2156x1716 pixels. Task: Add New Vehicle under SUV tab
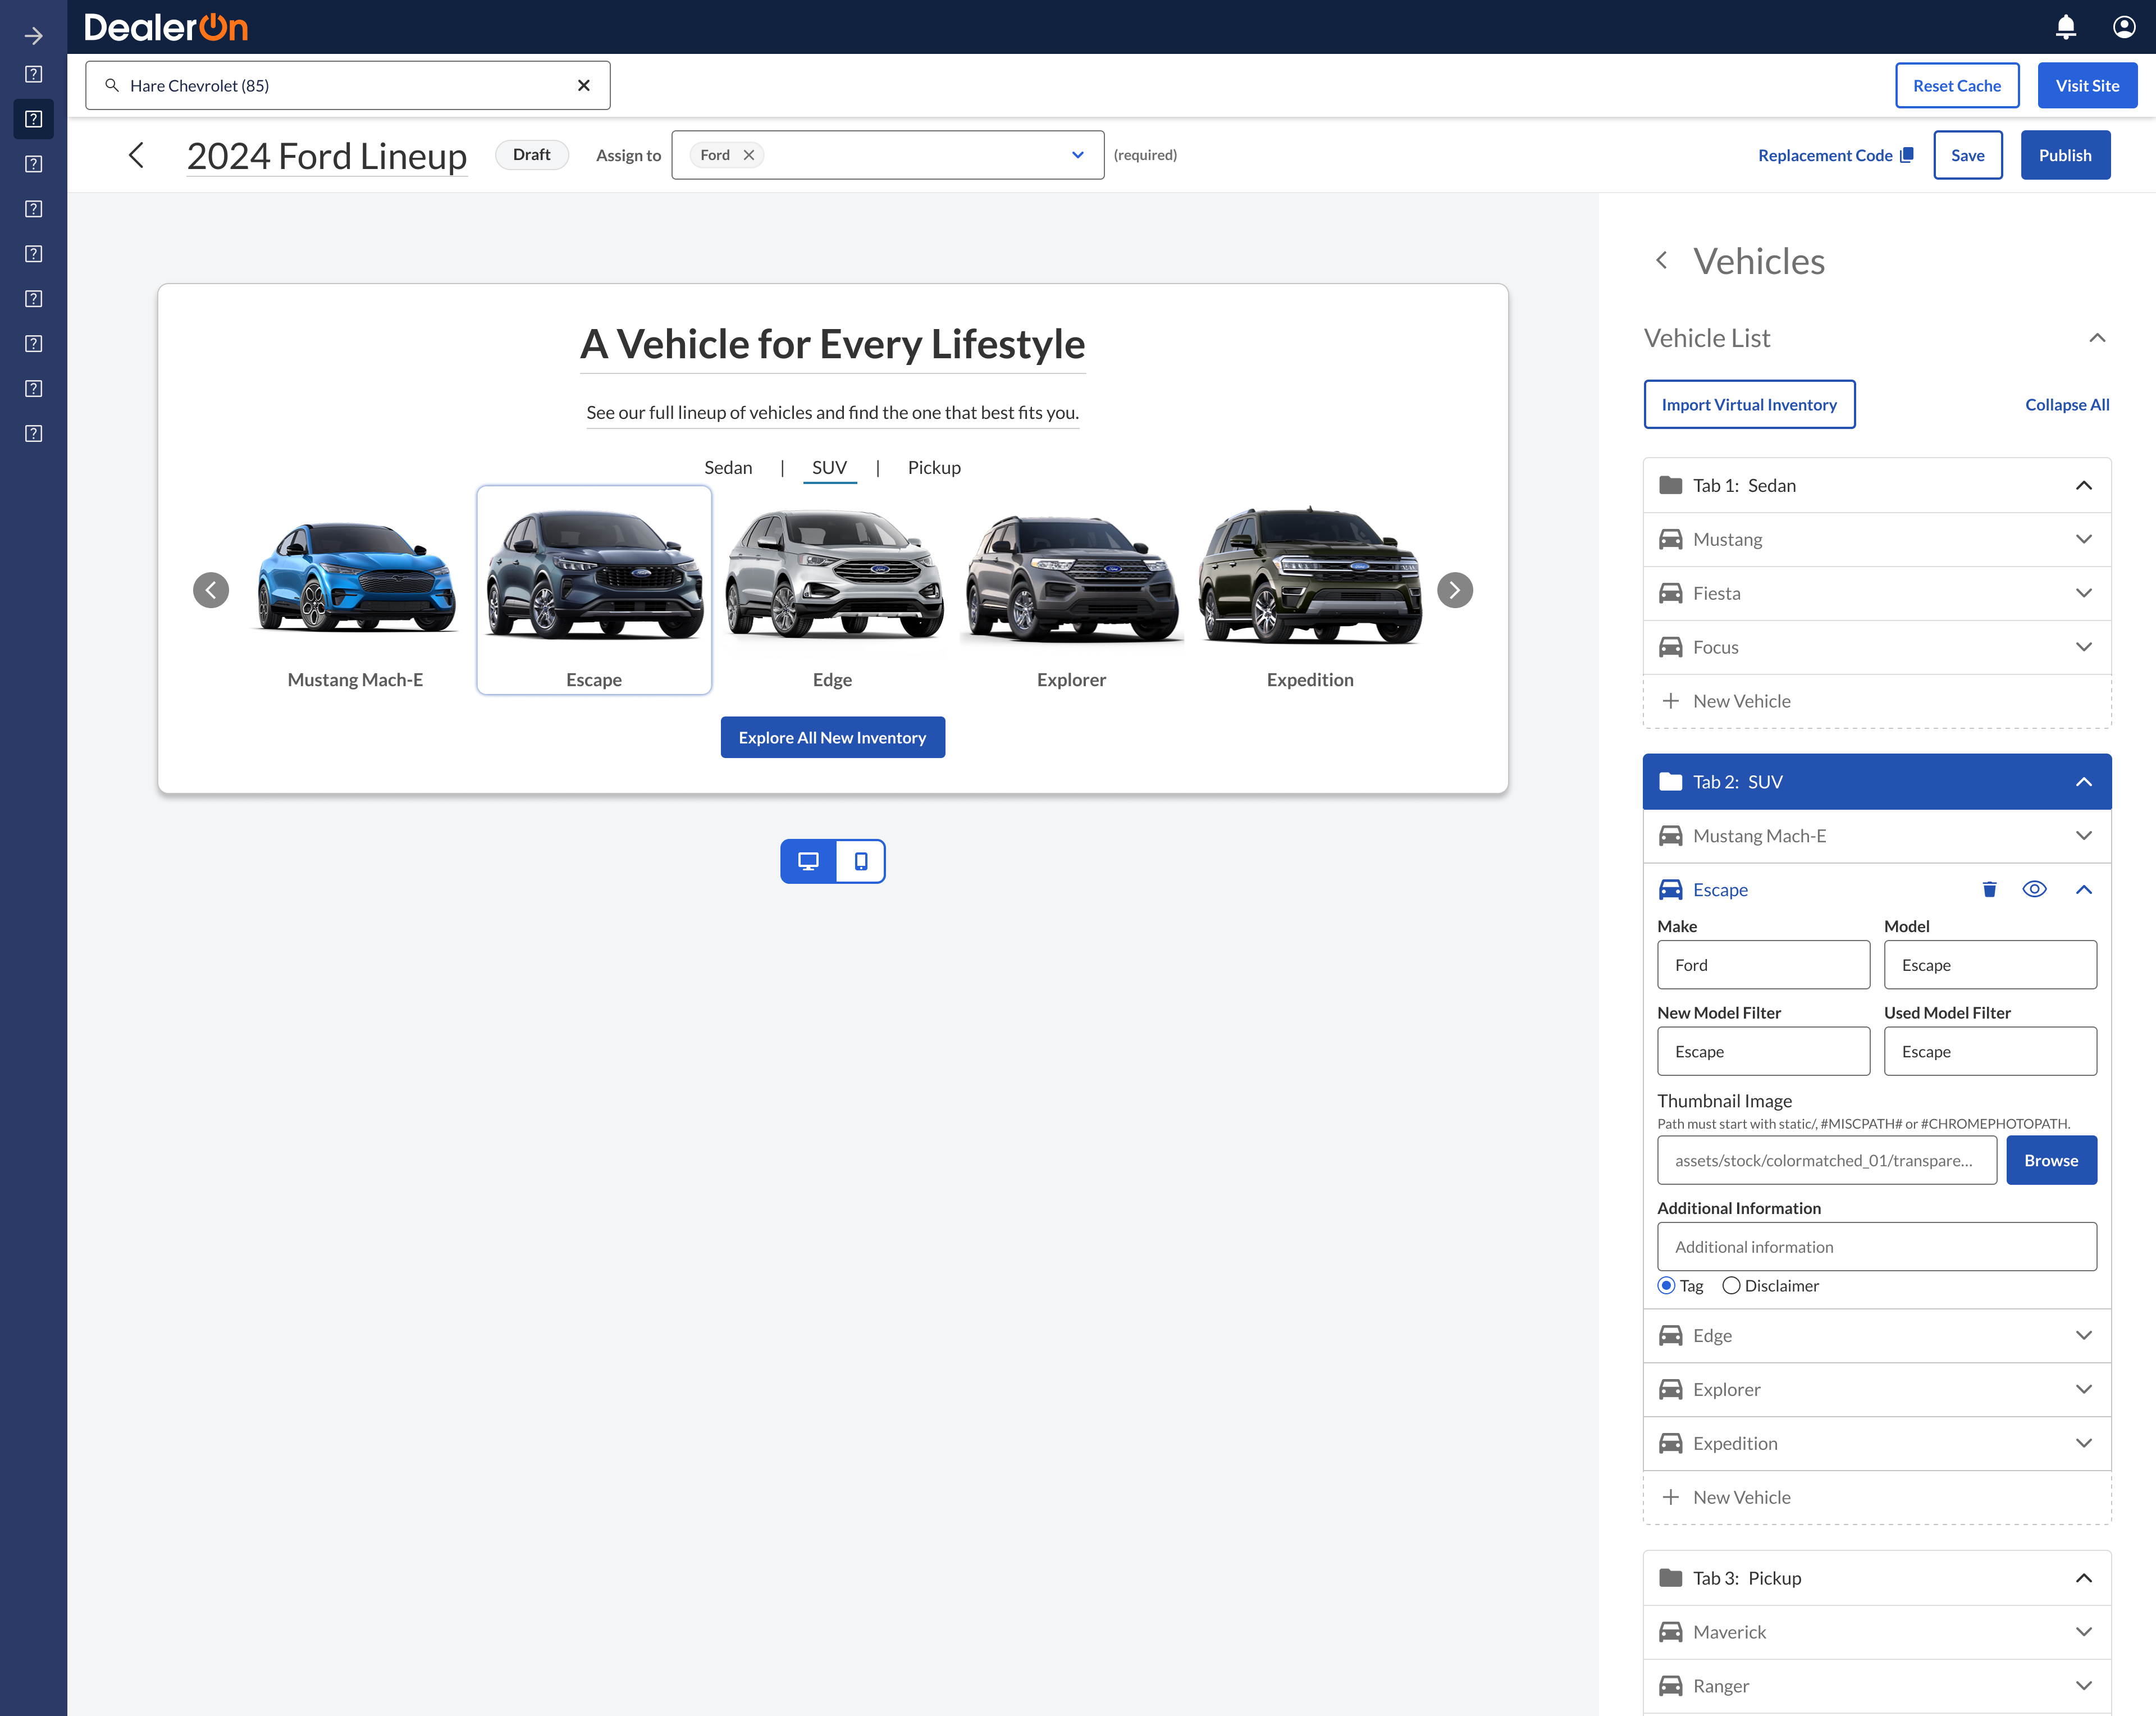click(x=1876, y=1498)
